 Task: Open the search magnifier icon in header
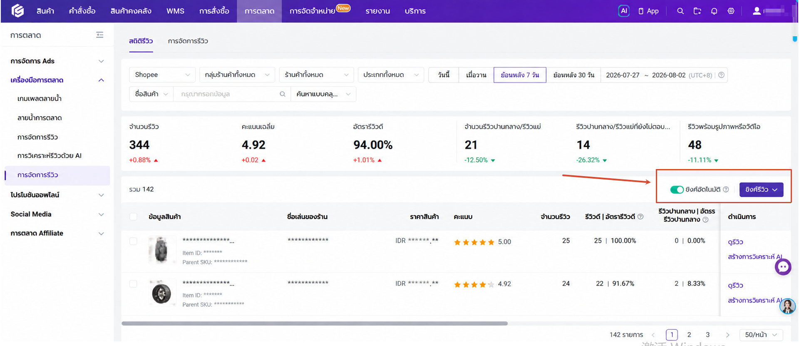point(680,11)
